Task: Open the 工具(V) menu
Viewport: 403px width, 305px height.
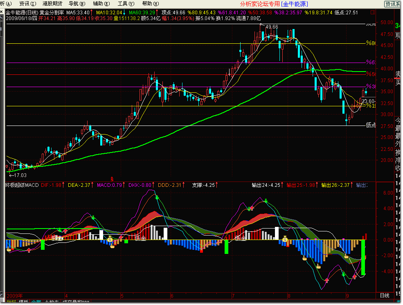Action: (x=126, y=4)
